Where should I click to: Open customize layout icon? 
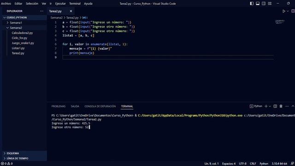(270, 4)
